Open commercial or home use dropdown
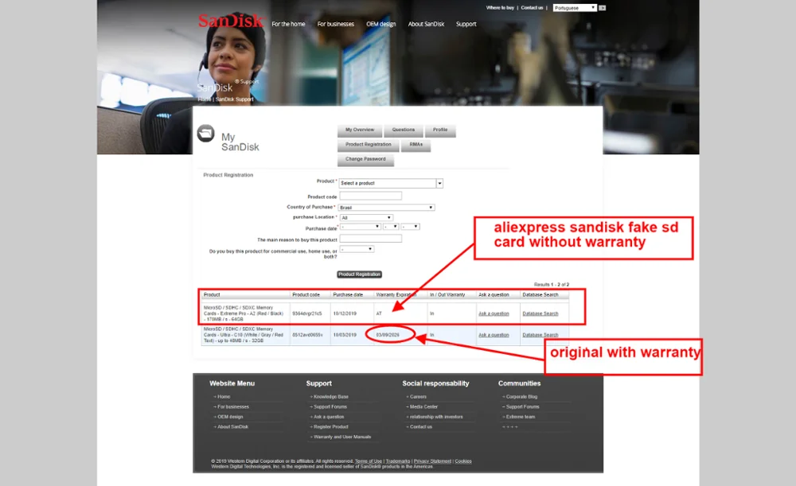 click(x=357, y=249)
